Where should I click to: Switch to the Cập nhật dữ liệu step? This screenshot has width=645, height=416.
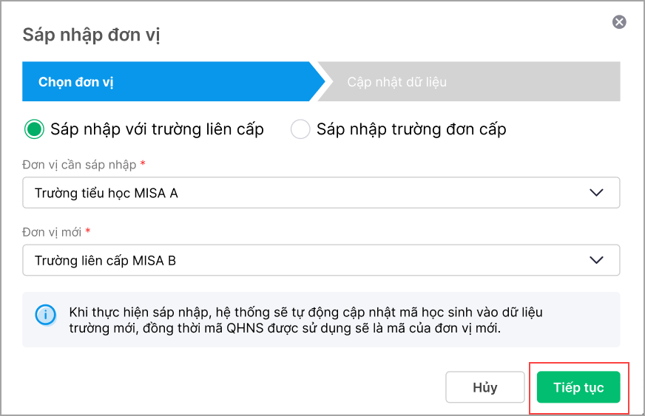[397, 82]
